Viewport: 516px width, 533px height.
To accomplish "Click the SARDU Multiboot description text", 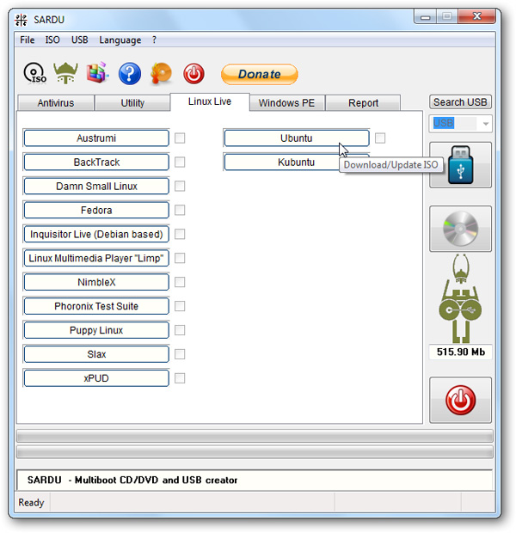I will point(132,480).
